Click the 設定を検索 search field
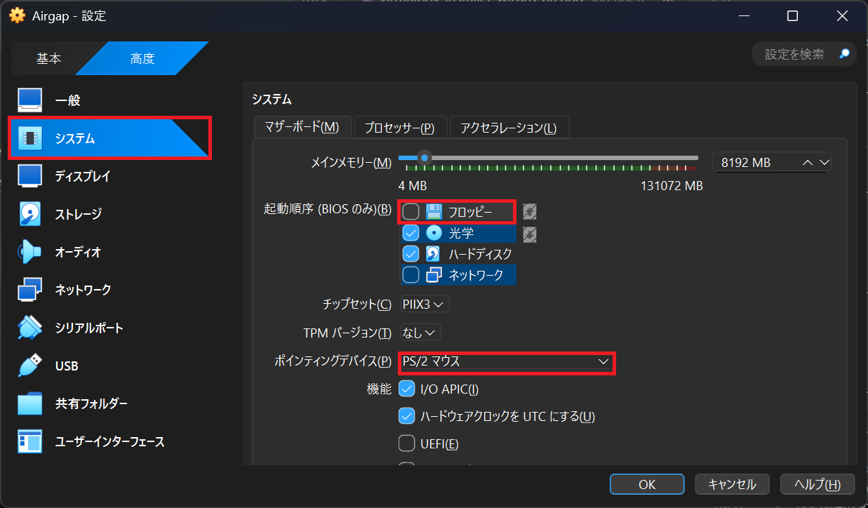868x508 pixels. 794,54
